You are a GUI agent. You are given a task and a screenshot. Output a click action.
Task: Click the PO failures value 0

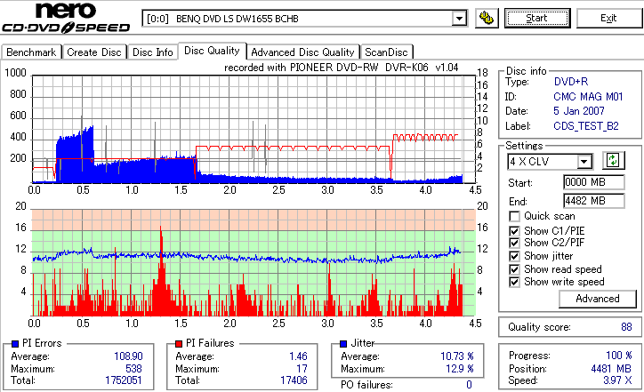click(469, 385)
